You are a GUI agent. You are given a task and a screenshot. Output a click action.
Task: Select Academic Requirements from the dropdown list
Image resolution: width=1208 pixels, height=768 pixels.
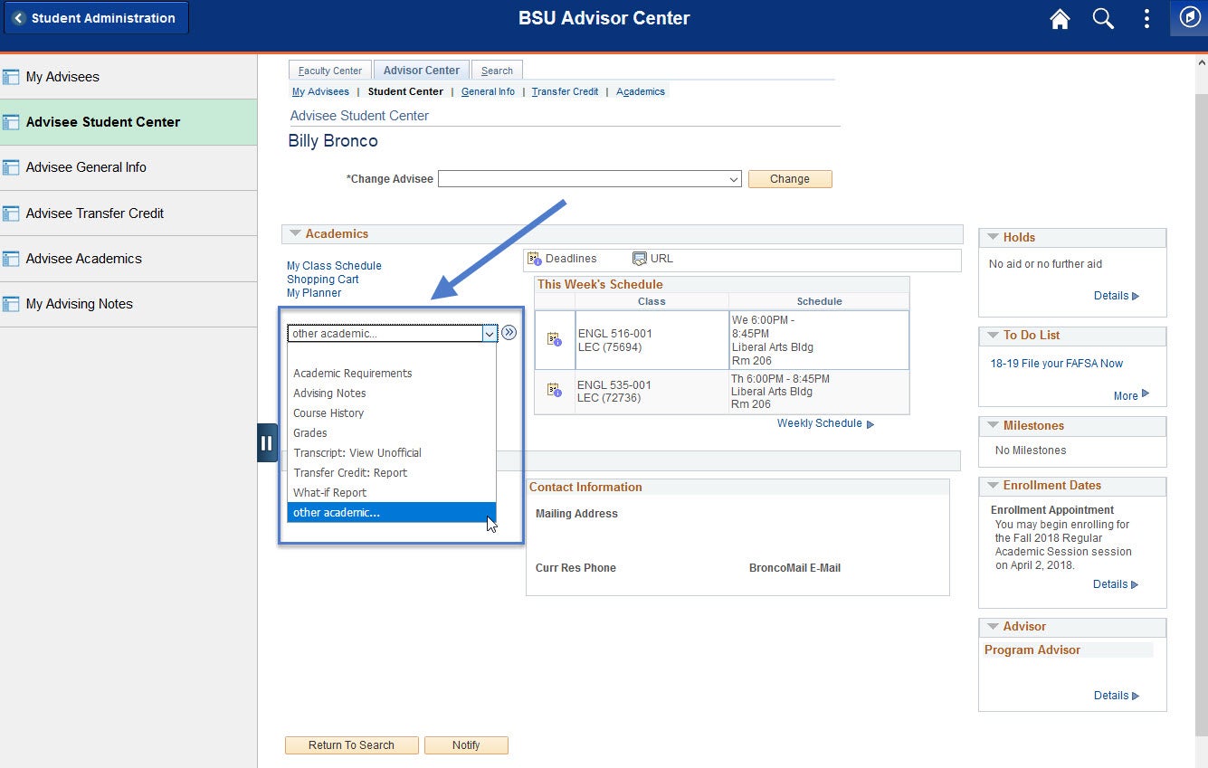[392, 374]
